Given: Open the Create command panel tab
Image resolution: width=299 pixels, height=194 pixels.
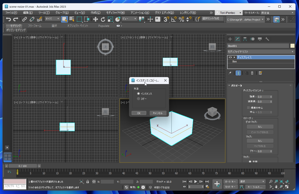Looking at the screenshot, I should [x=230, y=39].
